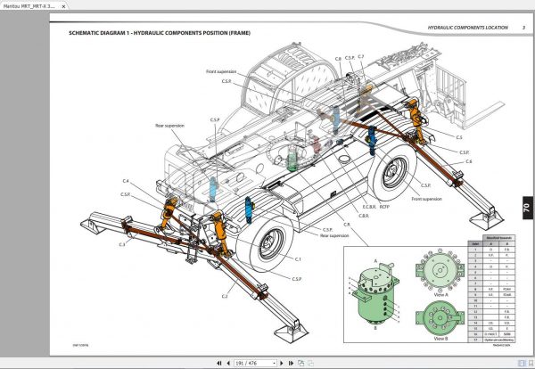The width and height of the screenshot is (535, 369).
Task: Click the greyed next-view icon in navigation bar
Action: point(310,363)
